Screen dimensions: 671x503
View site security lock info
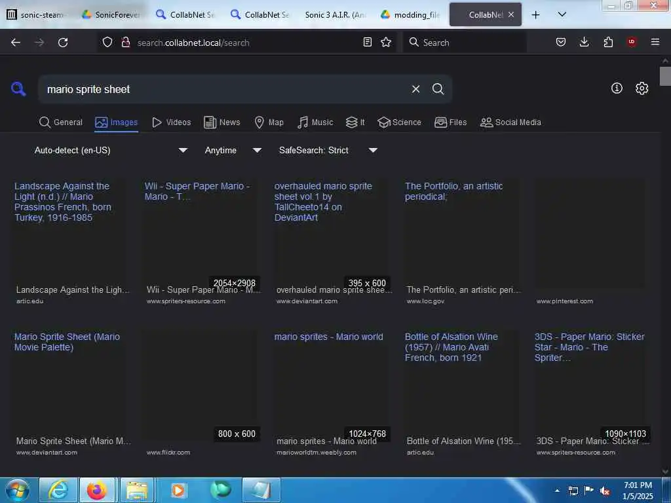(x=125, y=43)
